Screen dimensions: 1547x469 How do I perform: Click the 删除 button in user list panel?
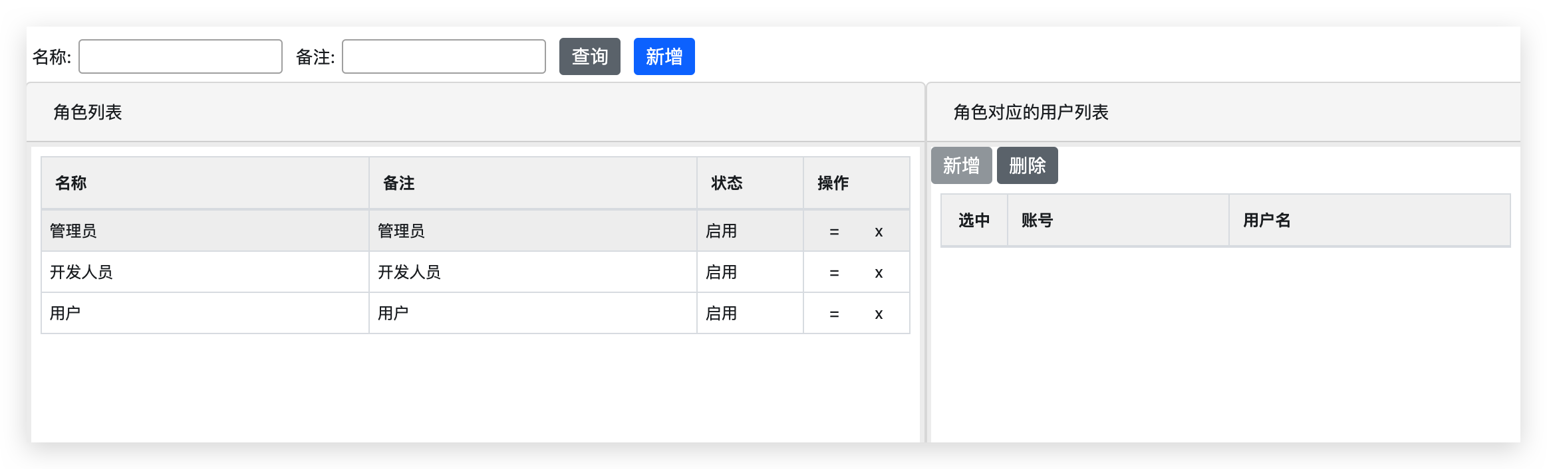tap(1027, 165)
